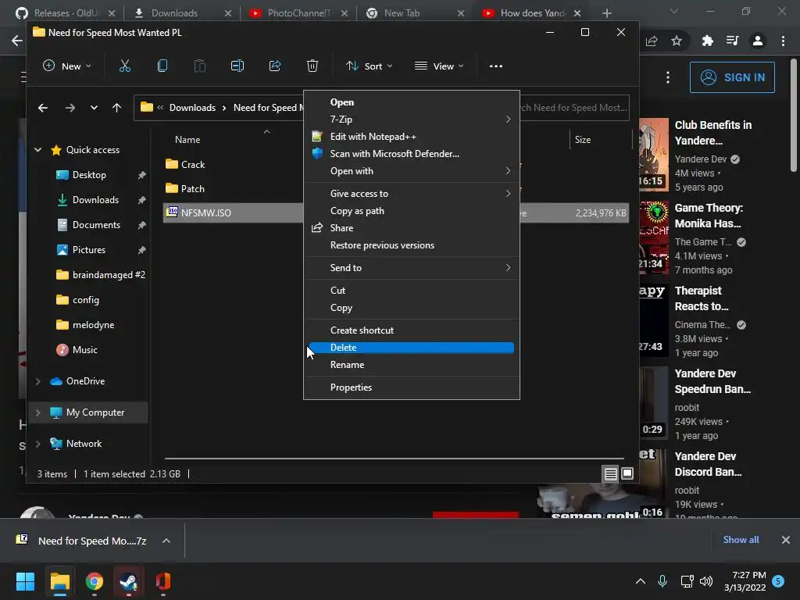This screenshot has height=600, width=800.
Task: Click the Copy icon in Explorer toolbar
Action: (x=162, y=66)
